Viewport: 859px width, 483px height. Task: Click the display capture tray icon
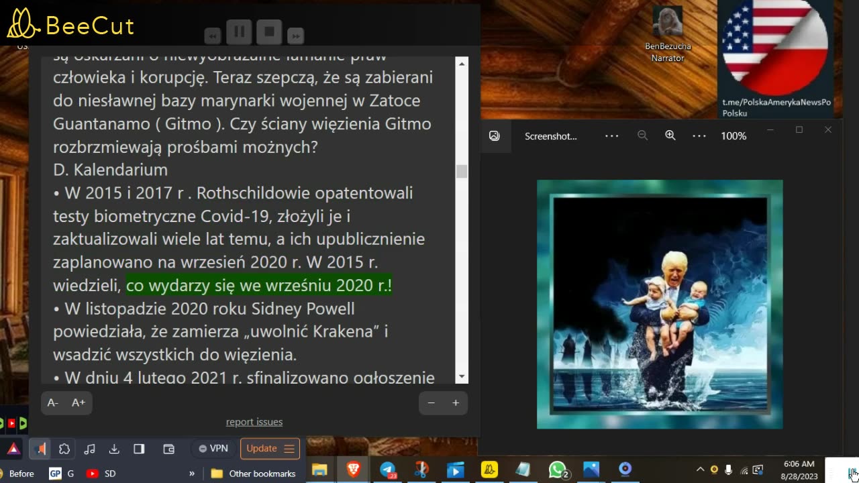(x=758, y=470)
